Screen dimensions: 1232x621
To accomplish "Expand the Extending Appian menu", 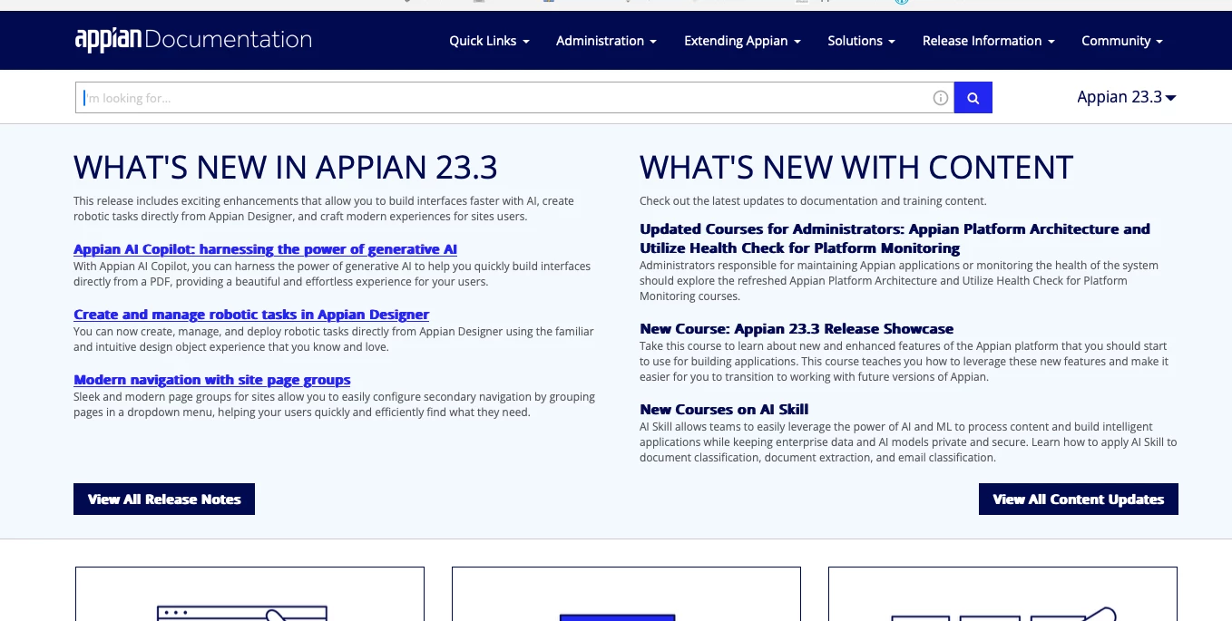I will [x=742, y=41].
